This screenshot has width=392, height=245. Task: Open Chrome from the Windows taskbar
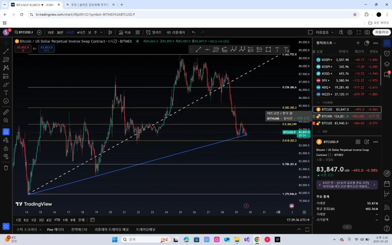257,239
